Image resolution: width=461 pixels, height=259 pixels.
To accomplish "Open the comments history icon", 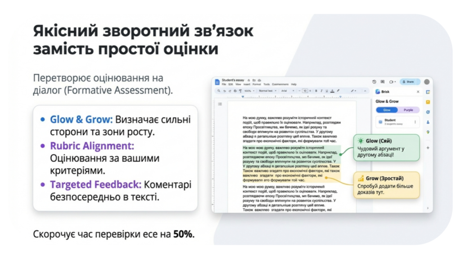I will 383,82.
